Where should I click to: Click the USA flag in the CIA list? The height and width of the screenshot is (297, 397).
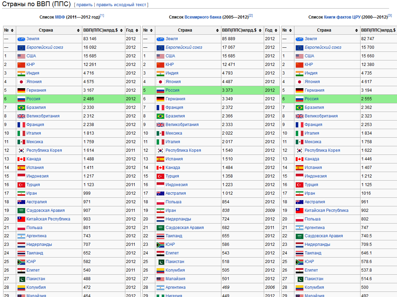click(x=299, y=56)
